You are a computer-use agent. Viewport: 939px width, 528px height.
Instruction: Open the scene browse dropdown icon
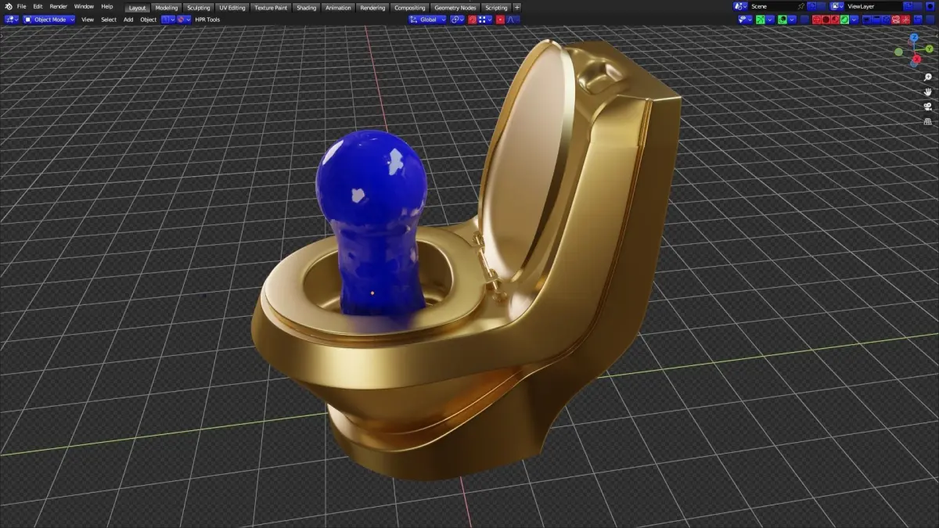click(x=740, y=6)
